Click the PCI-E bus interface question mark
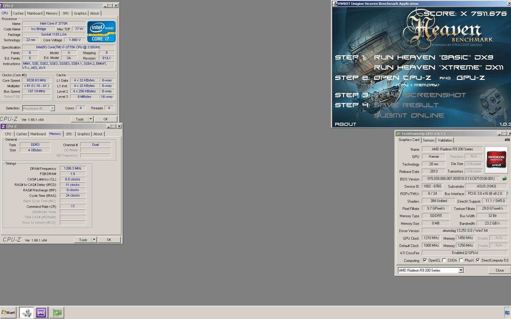Viewport: 511px width, 319px height. [507, 194]
